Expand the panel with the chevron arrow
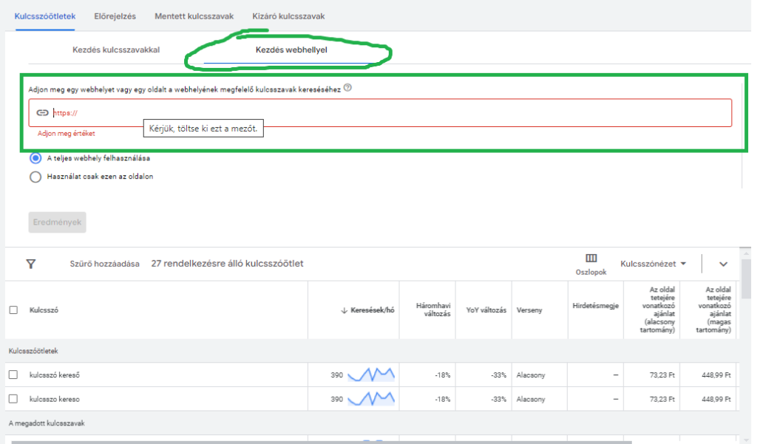The height and width of the screenshot is (444, 757). pyautogui.click(x=723, y=264)
